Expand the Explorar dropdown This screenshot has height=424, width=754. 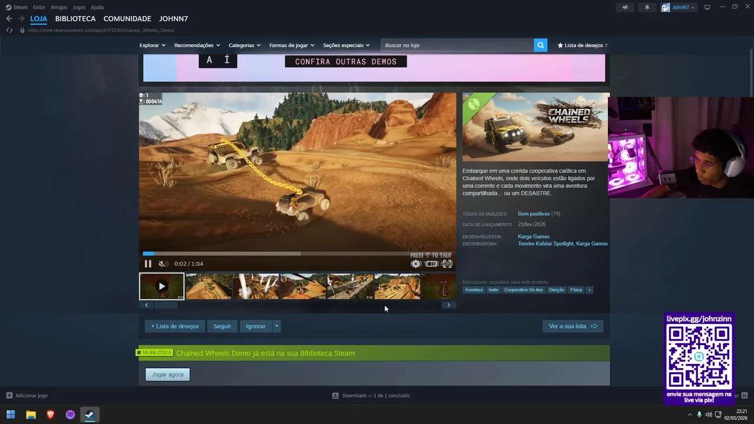153,45
